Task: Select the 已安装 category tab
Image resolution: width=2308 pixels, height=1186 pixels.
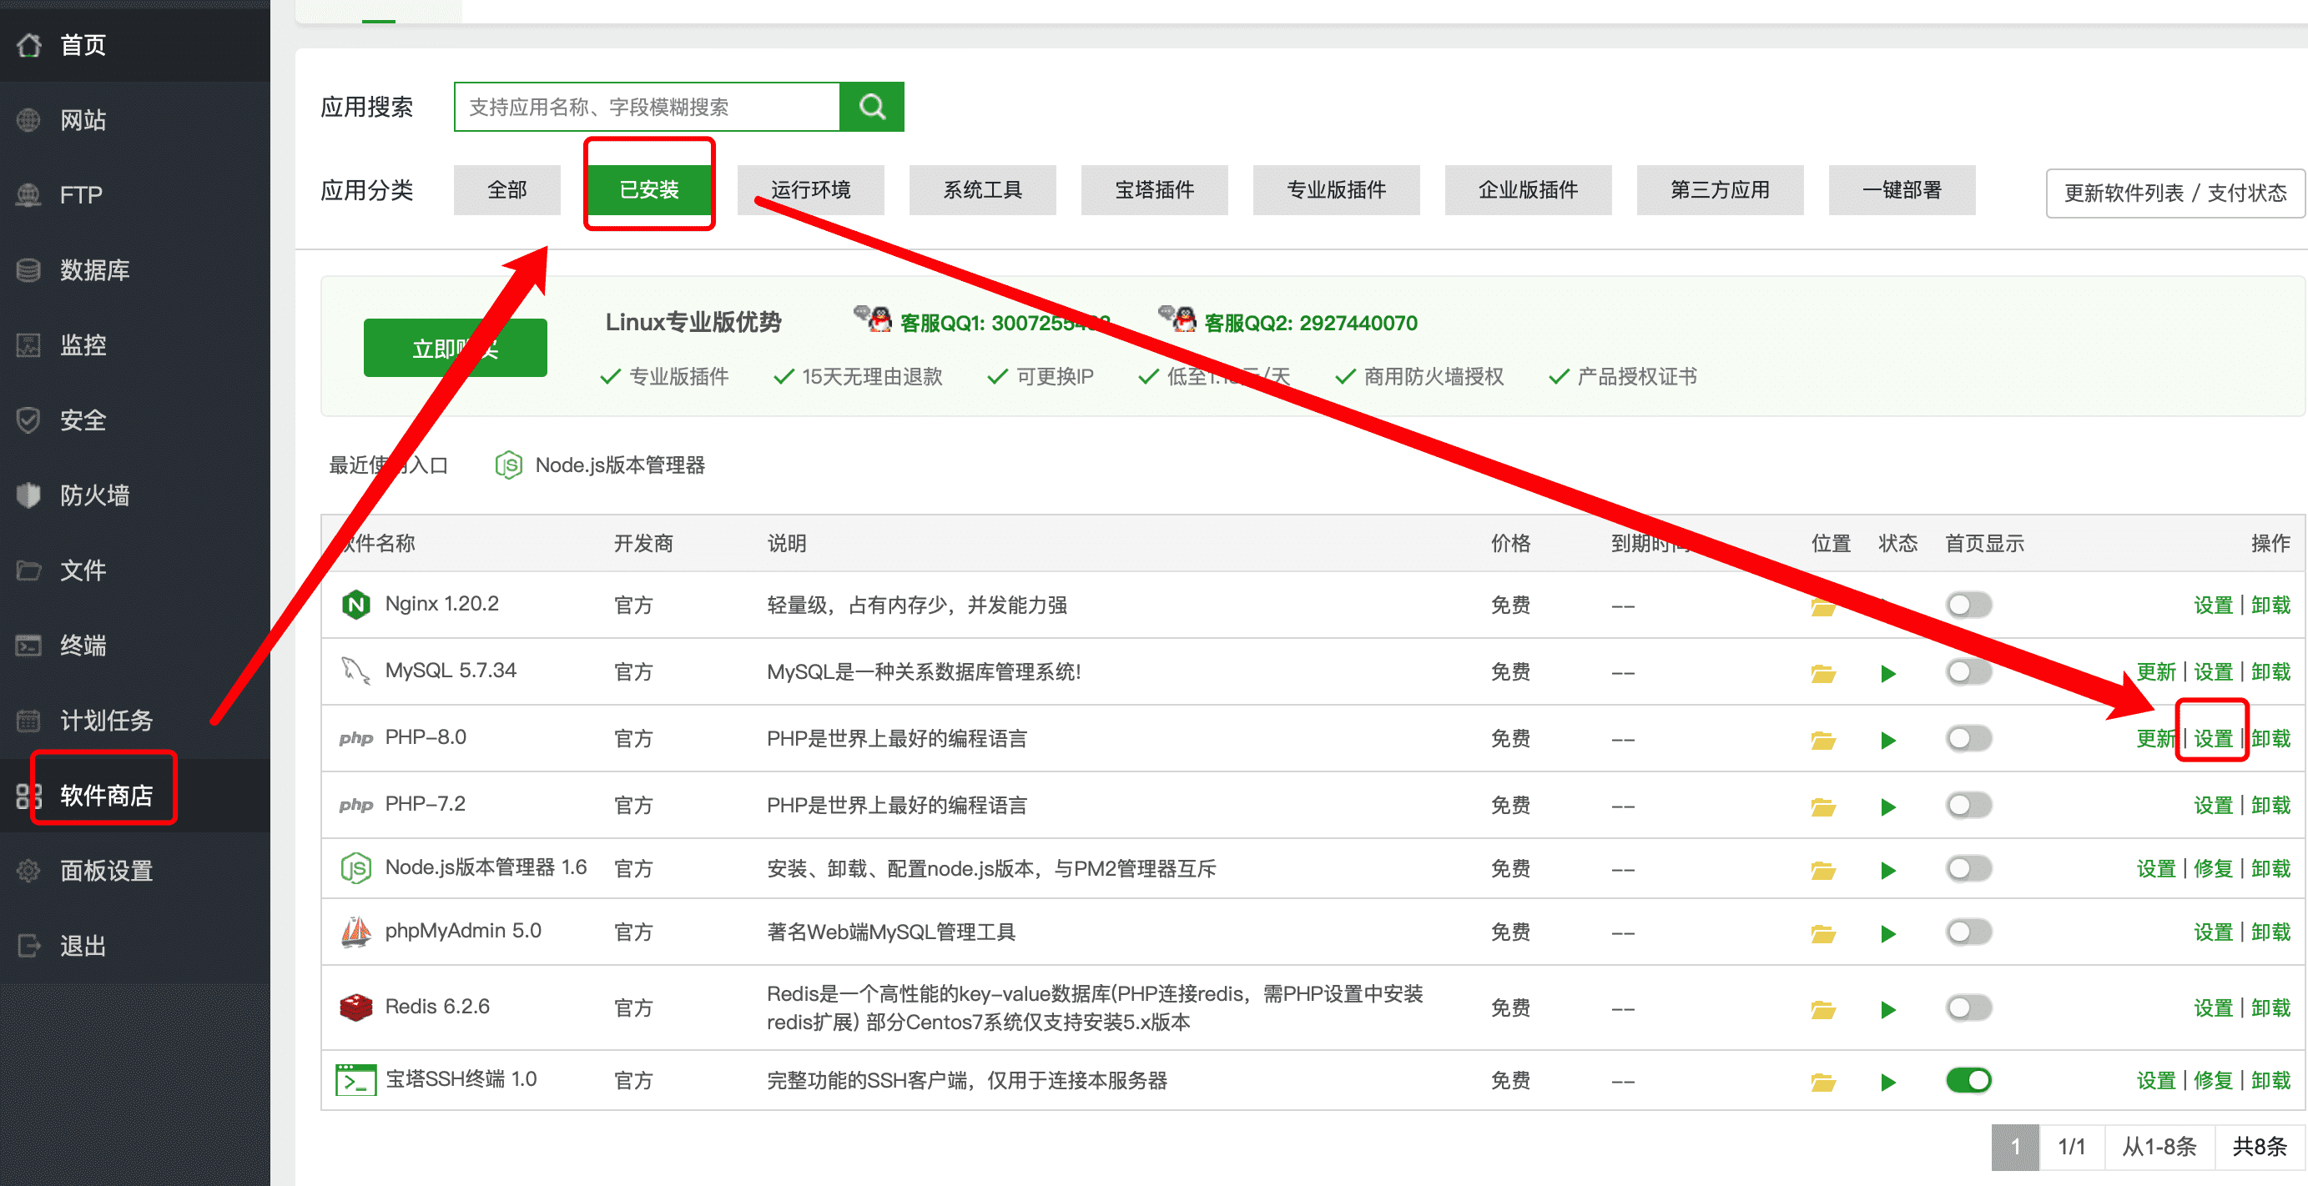Action: click(648, 190)
